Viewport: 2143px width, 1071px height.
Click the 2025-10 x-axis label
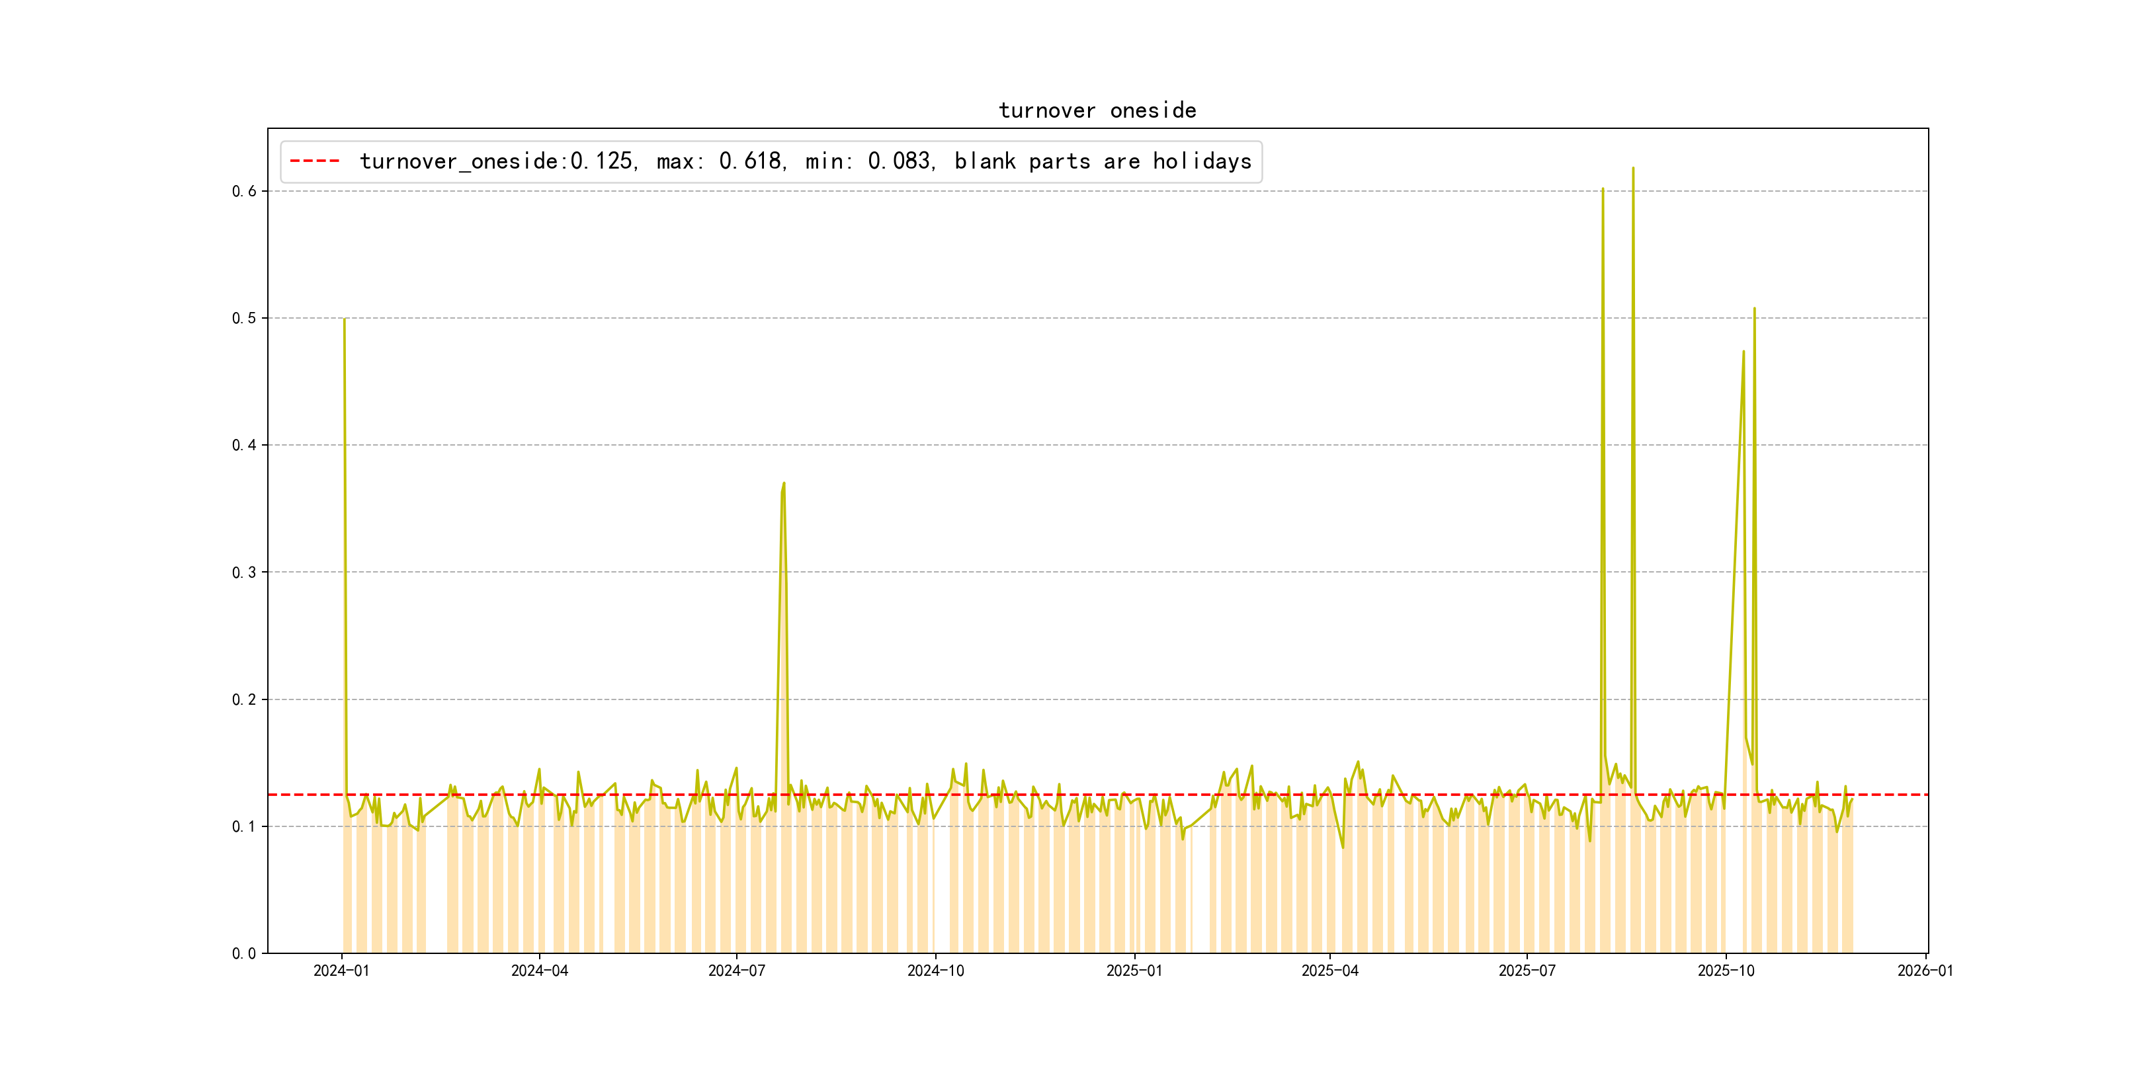click(1726, 971)
